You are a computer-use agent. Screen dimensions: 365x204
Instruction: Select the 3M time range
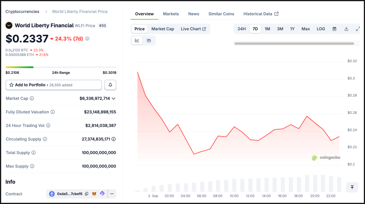(280, 29)
